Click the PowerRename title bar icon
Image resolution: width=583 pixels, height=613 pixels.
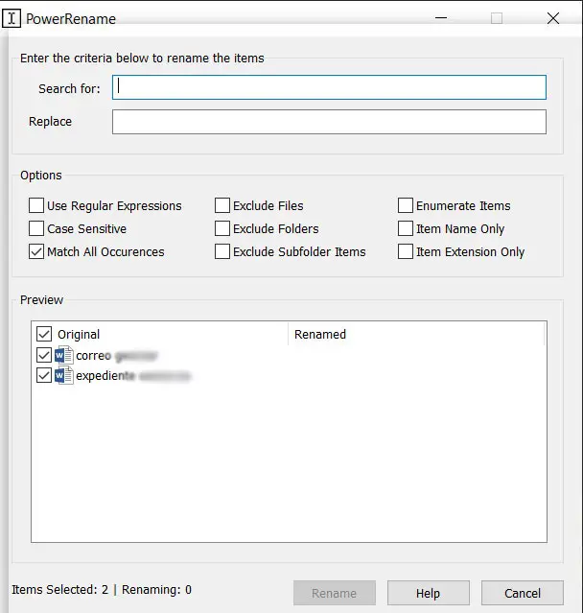coord(12,18)
